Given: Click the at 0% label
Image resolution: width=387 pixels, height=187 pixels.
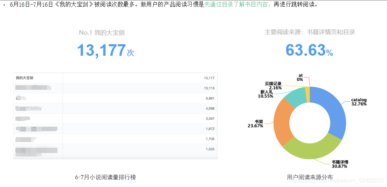Looking at the screenshot, I should [x=300, y=78].
